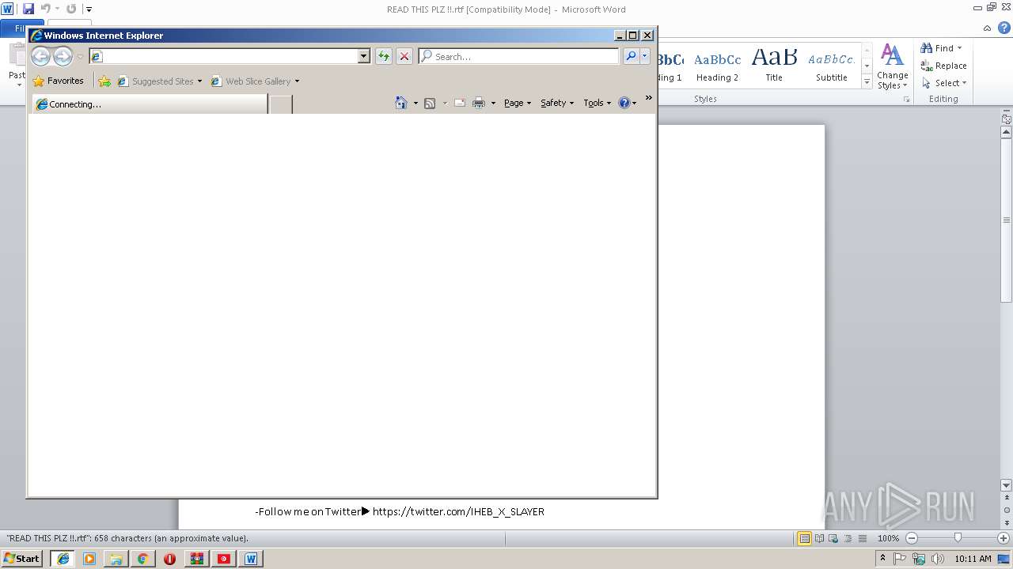This screenshot has width=1013, height=569.
Task: Open the Customize Quick Access Toolbar arrow
Action: pyautogui.click(x=89, y=9)
